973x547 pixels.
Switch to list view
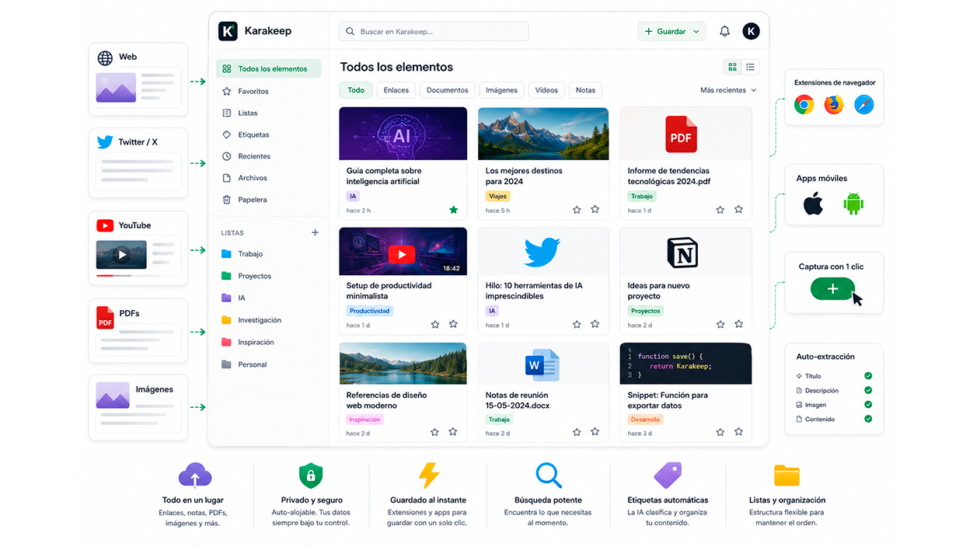coord(750,67)
